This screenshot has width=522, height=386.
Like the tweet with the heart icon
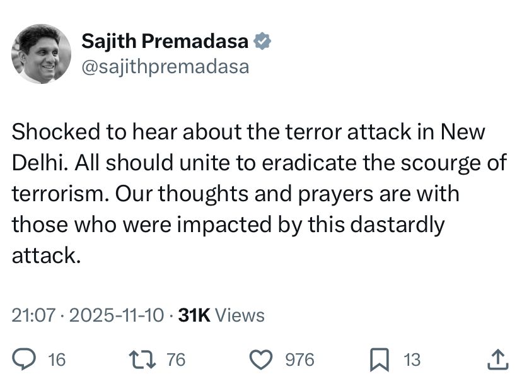(x=260, y=360)
